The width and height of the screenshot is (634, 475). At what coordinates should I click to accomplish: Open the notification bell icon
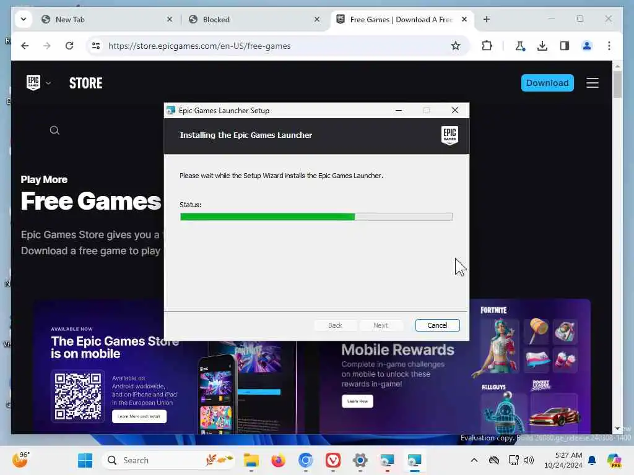click(x=592, y=460)
